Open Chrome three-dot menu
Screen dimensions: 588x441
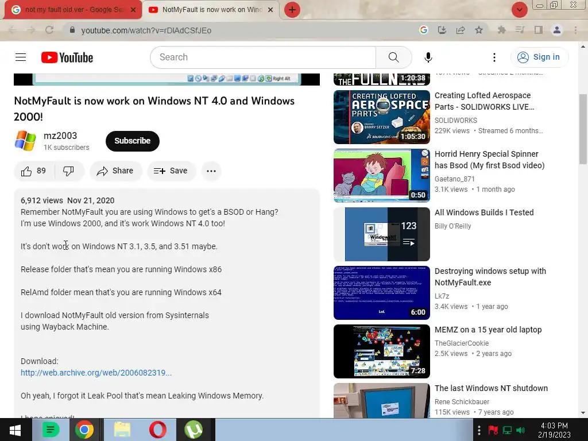click(x=575, y=30)
